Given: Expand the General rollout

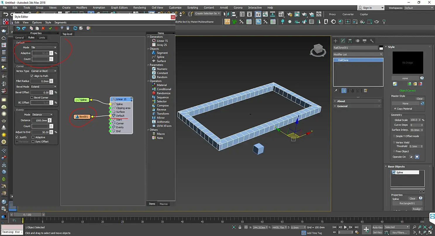Looking at the screenshot, I should (x=342, y=106).
